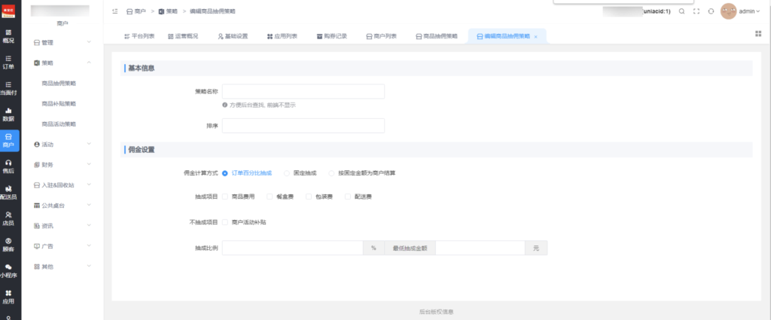The width and height of the screenshot is (771, 320).
Task: Collapse the 策略 menu group
Action: click(x=62, y=63)
